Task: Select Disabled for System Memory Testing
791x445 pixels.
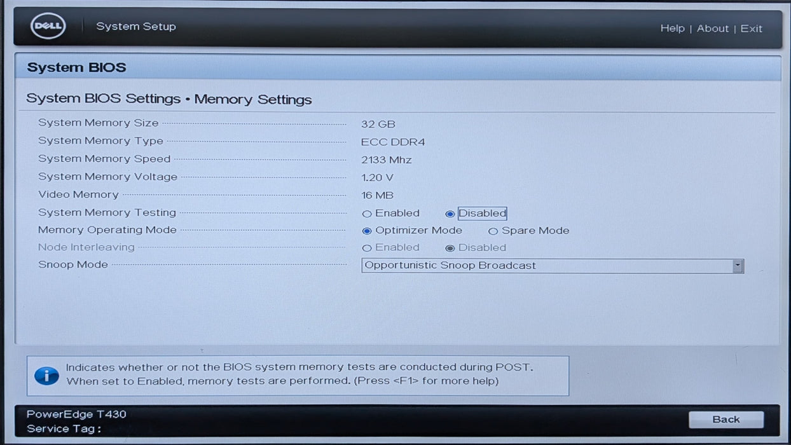Action: click(x=450, y=214)
